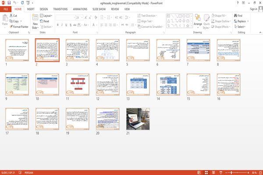Click the Sign in link
The image size is (263, 175).
(253, 9)
